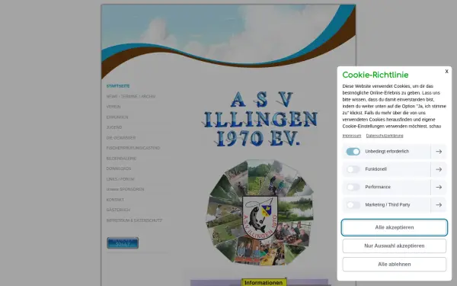Enable the Funktionell cookies switch
Image resolution: width=457 pixels, height=286 pixels.
pyautogui.click(x=353, y=169)
